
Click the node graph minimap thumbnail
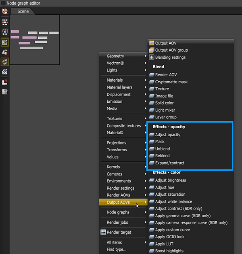click(x=35, y=40)
